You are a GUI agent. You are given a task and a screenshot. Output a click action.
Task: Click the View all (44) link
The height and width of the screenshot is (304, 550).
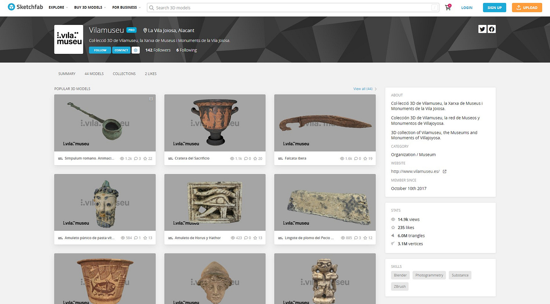[365, 89]
